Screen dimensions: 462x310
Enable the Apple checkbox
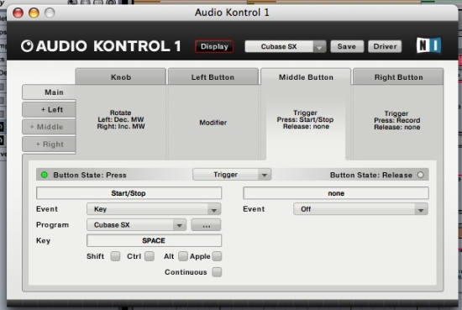coord(217,256)
